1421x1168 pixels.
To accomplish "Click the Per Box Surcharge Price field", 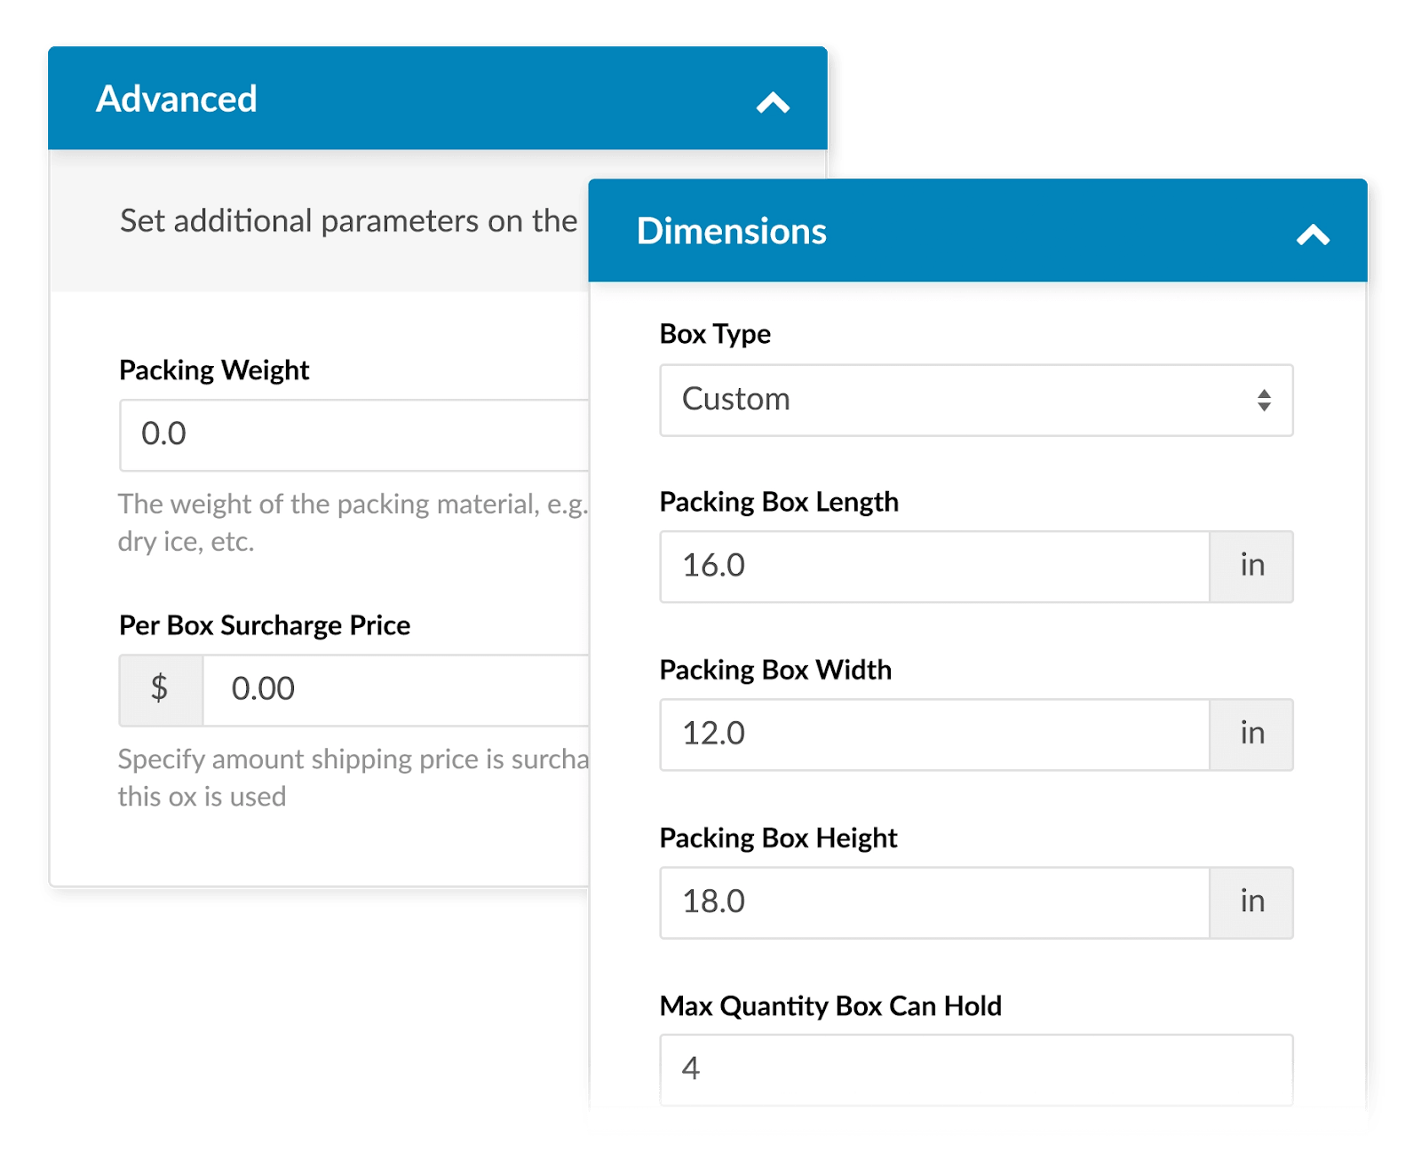I will tap(396, 690).
